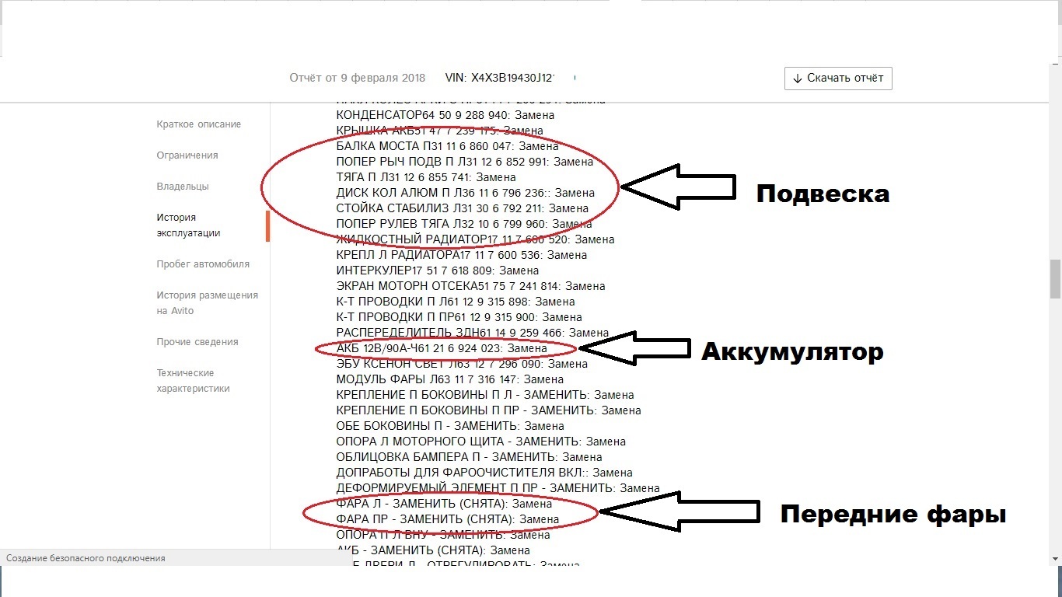Open История размещения на Avito section

[207, 303]
